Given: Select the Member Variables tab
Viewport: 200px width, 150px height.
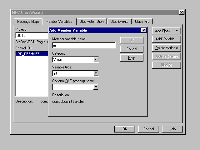Looking at the screenshot, I should pos(59,22).
